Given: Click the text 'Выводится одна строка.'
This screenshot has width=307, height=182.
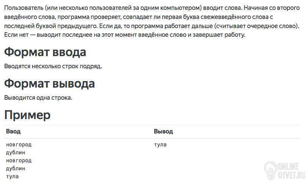Looking at the screenshot, I should 38,97.
